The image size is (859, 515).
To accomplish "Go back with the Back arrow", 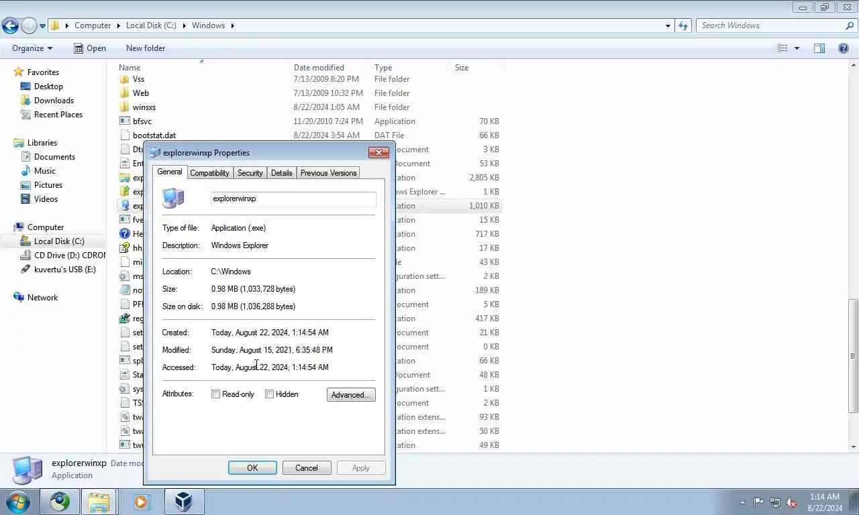I will pyautogui.click(x=10, y=26).
